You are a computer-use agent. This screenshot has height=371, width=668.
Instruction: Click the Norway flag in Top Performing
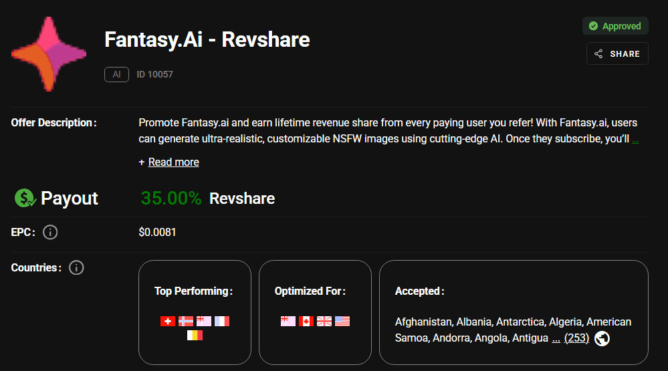[x=186, y=321]
